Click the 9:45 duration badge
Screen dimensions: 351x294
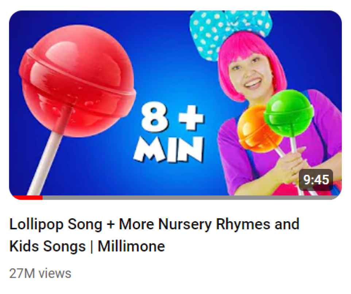(316, 180)
